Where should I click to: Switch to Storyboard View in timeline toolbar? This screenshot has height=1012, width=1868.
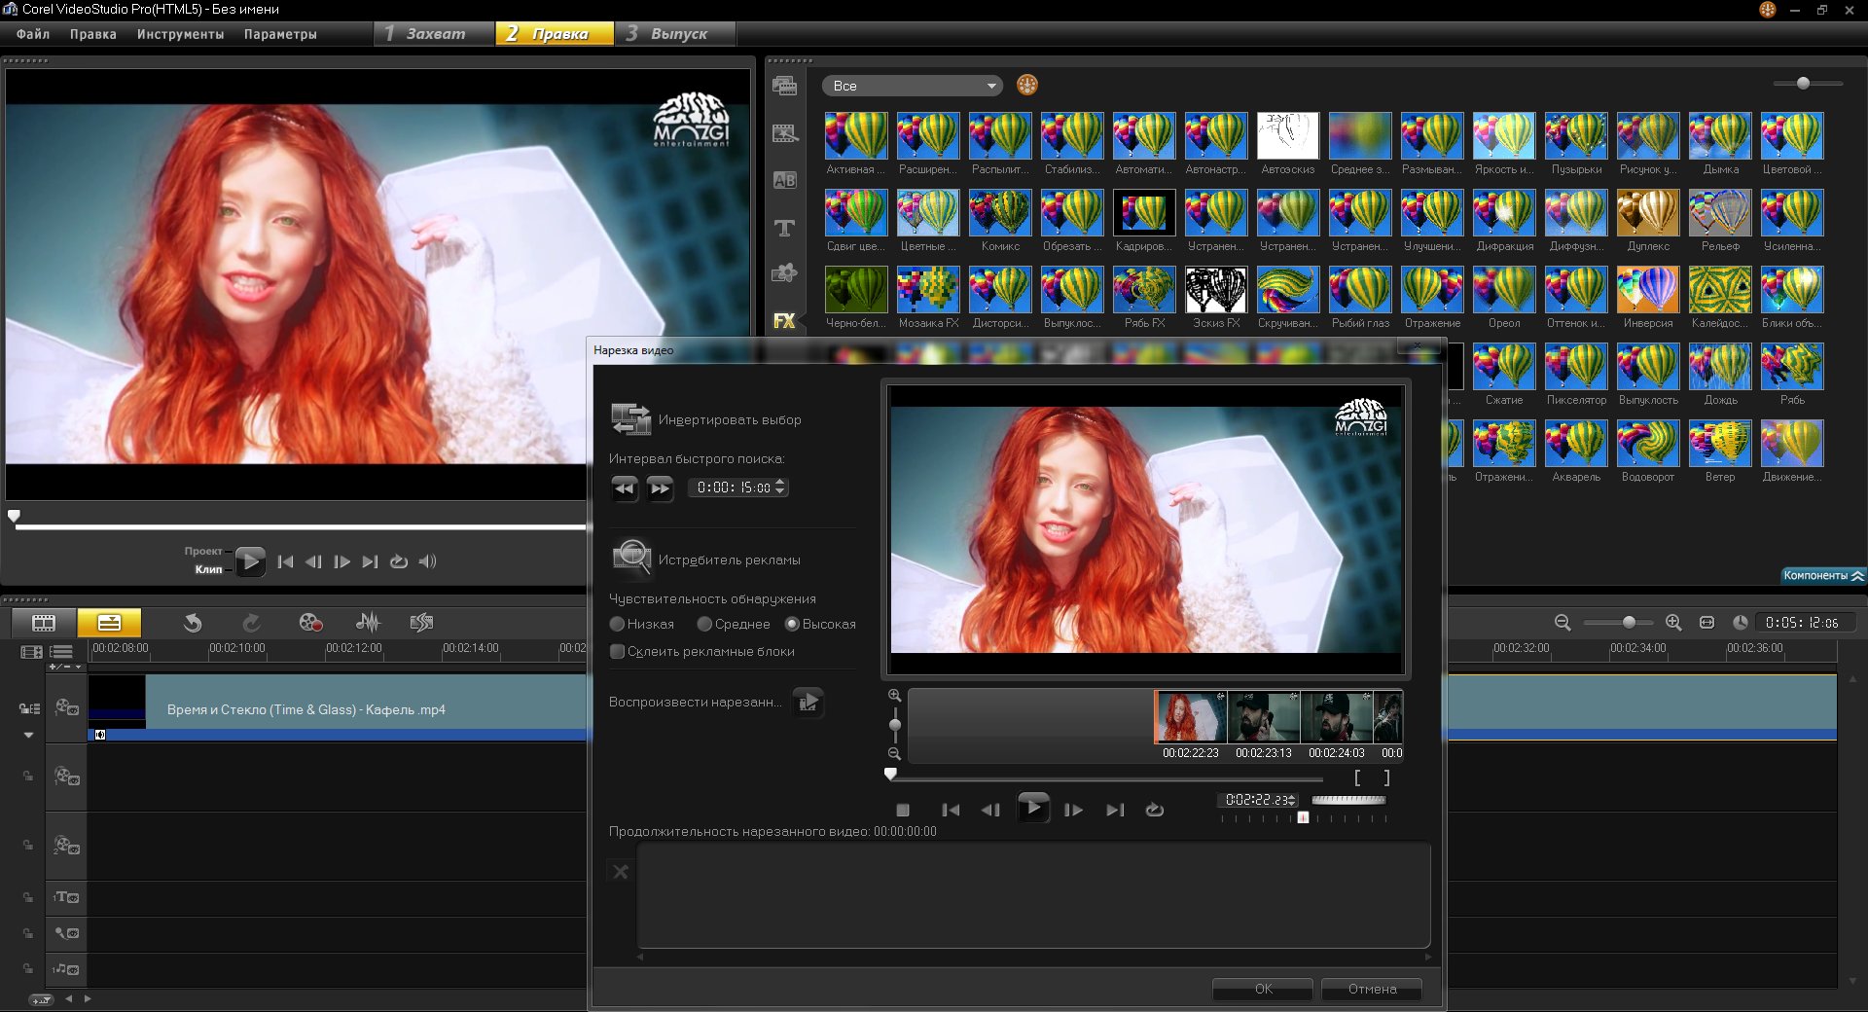click(x=44, y=623)
